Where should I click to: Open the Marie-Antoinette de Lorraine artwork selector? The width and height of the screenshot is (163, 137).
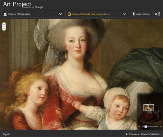[x=97, y=14]
